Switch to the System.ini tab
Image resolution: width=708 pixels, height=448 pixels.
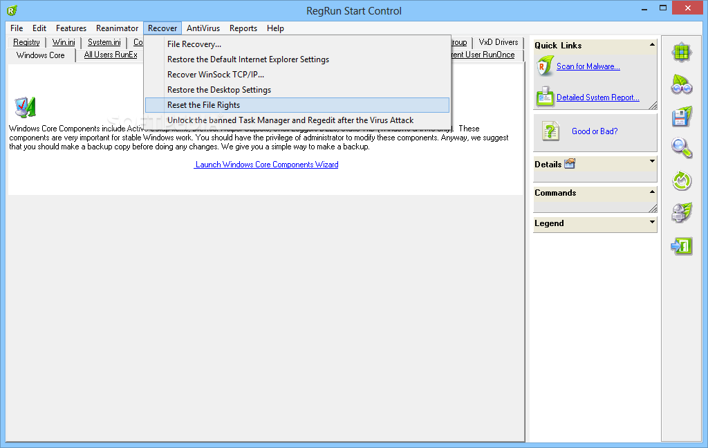tap(104, 42)
